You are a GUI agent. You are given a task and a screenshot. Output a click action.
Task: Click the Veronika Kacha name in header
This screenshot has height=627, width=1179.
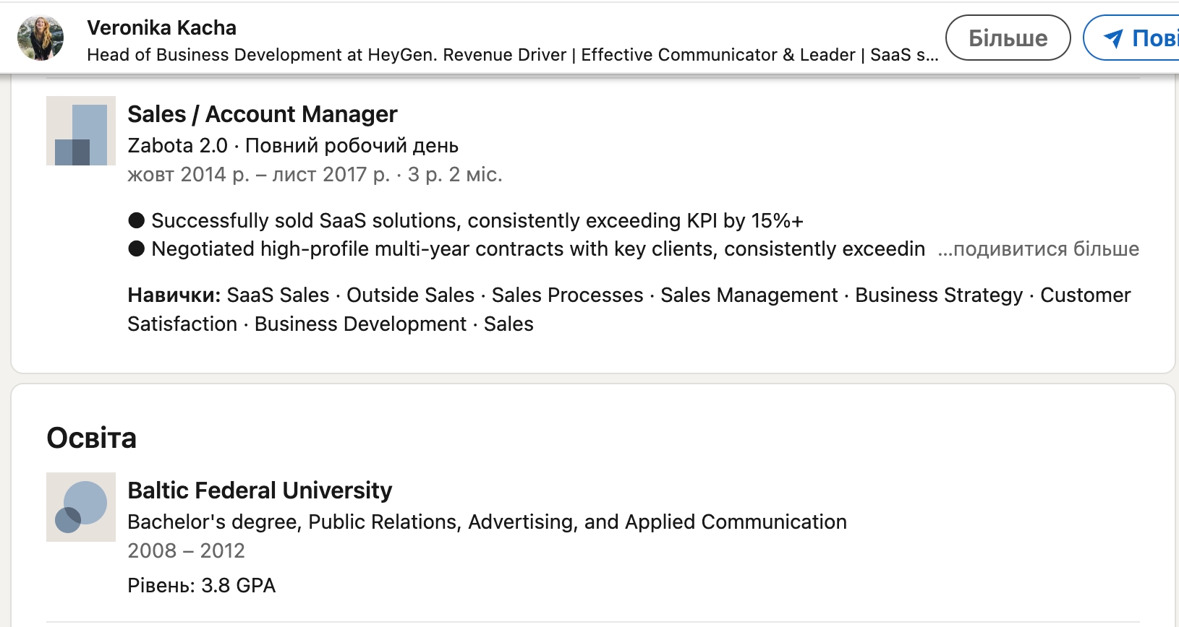162,27
